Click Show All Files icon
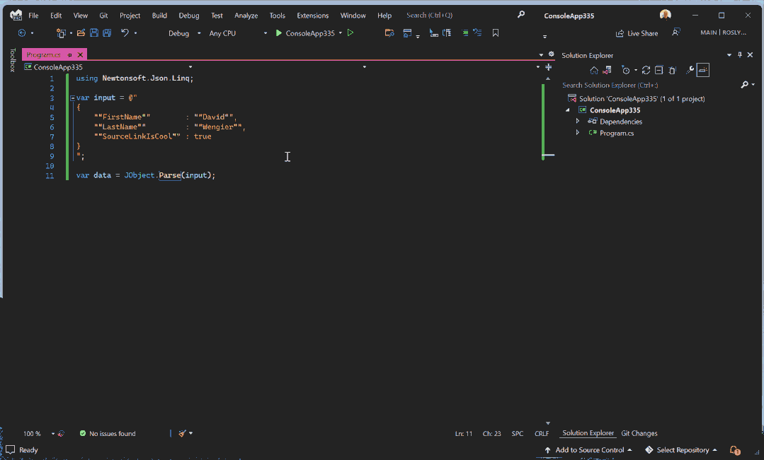The width and height of the screenshot is (764, 460). [x=673, y=71]
